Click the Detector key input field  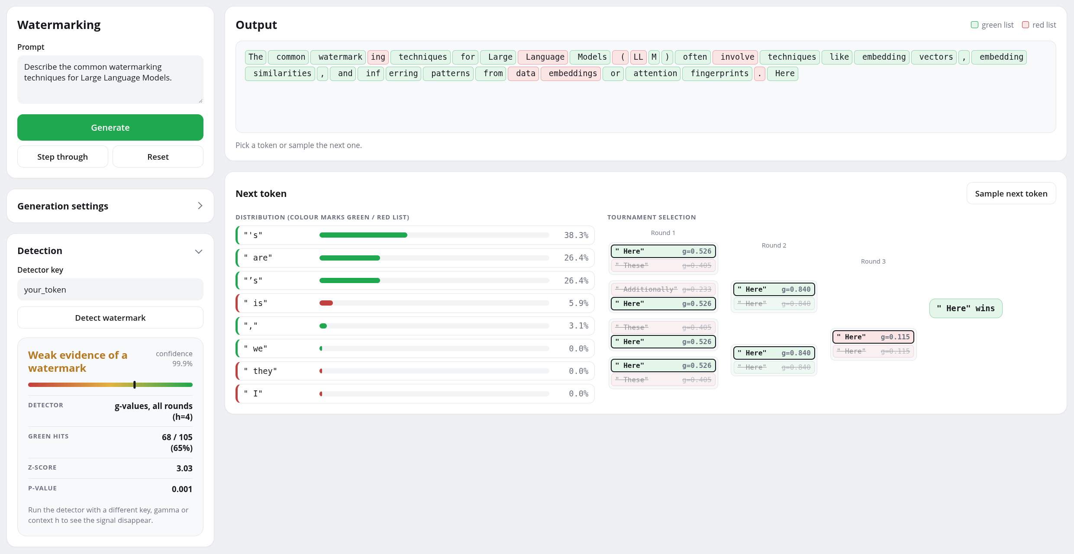coord(110,290)
